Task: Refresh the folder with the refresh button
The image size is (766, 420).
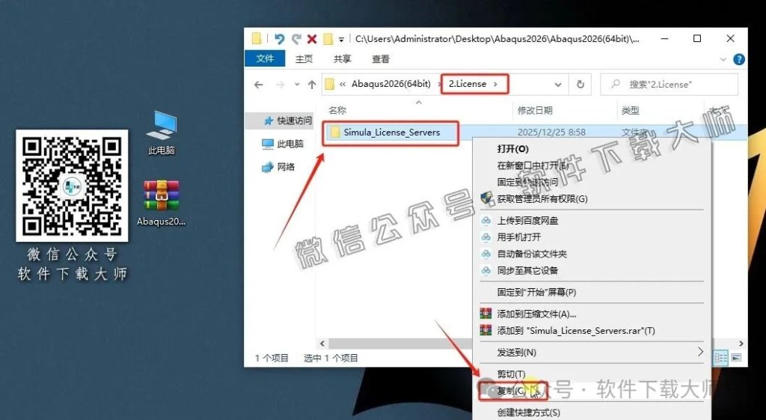Action: 580,85
